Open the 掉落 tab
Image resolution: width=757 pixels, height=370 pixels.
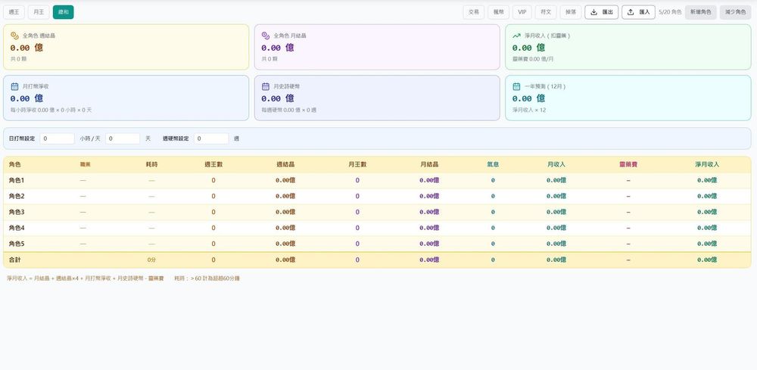(571, 12)
